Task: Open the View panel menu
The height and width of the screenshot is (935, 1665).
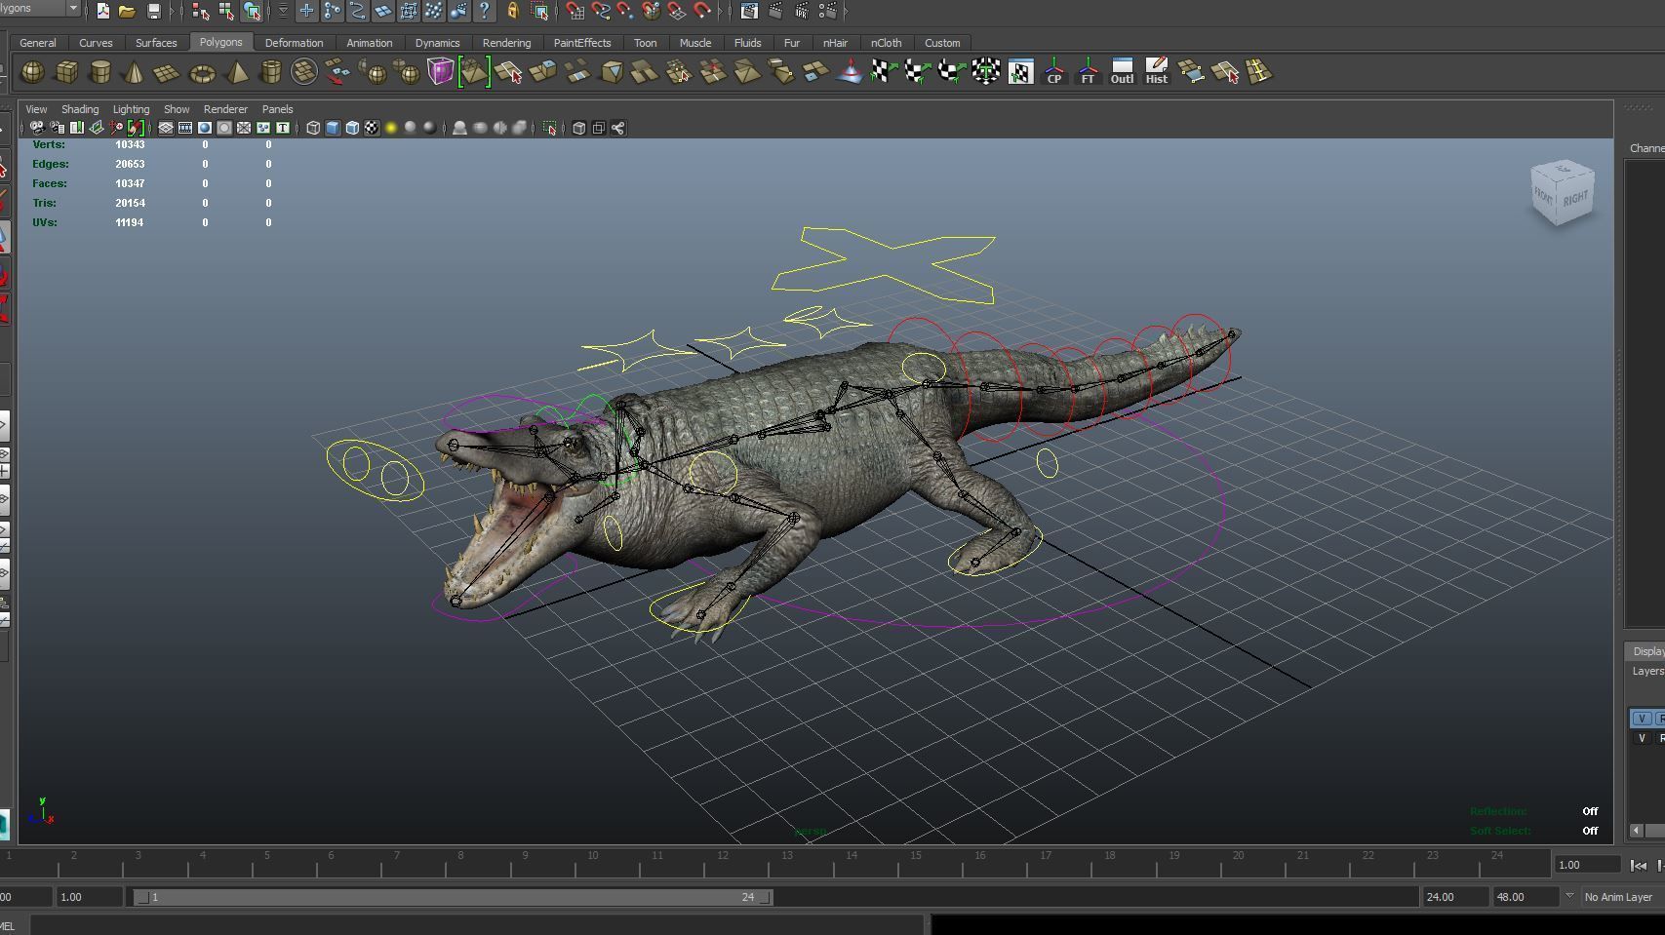Action: 36,109
